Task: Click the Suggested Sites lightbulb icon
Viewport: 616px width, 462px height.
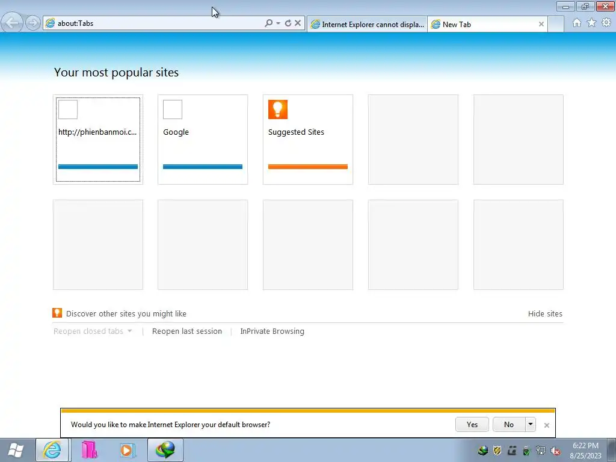Action: click(278, 109)
